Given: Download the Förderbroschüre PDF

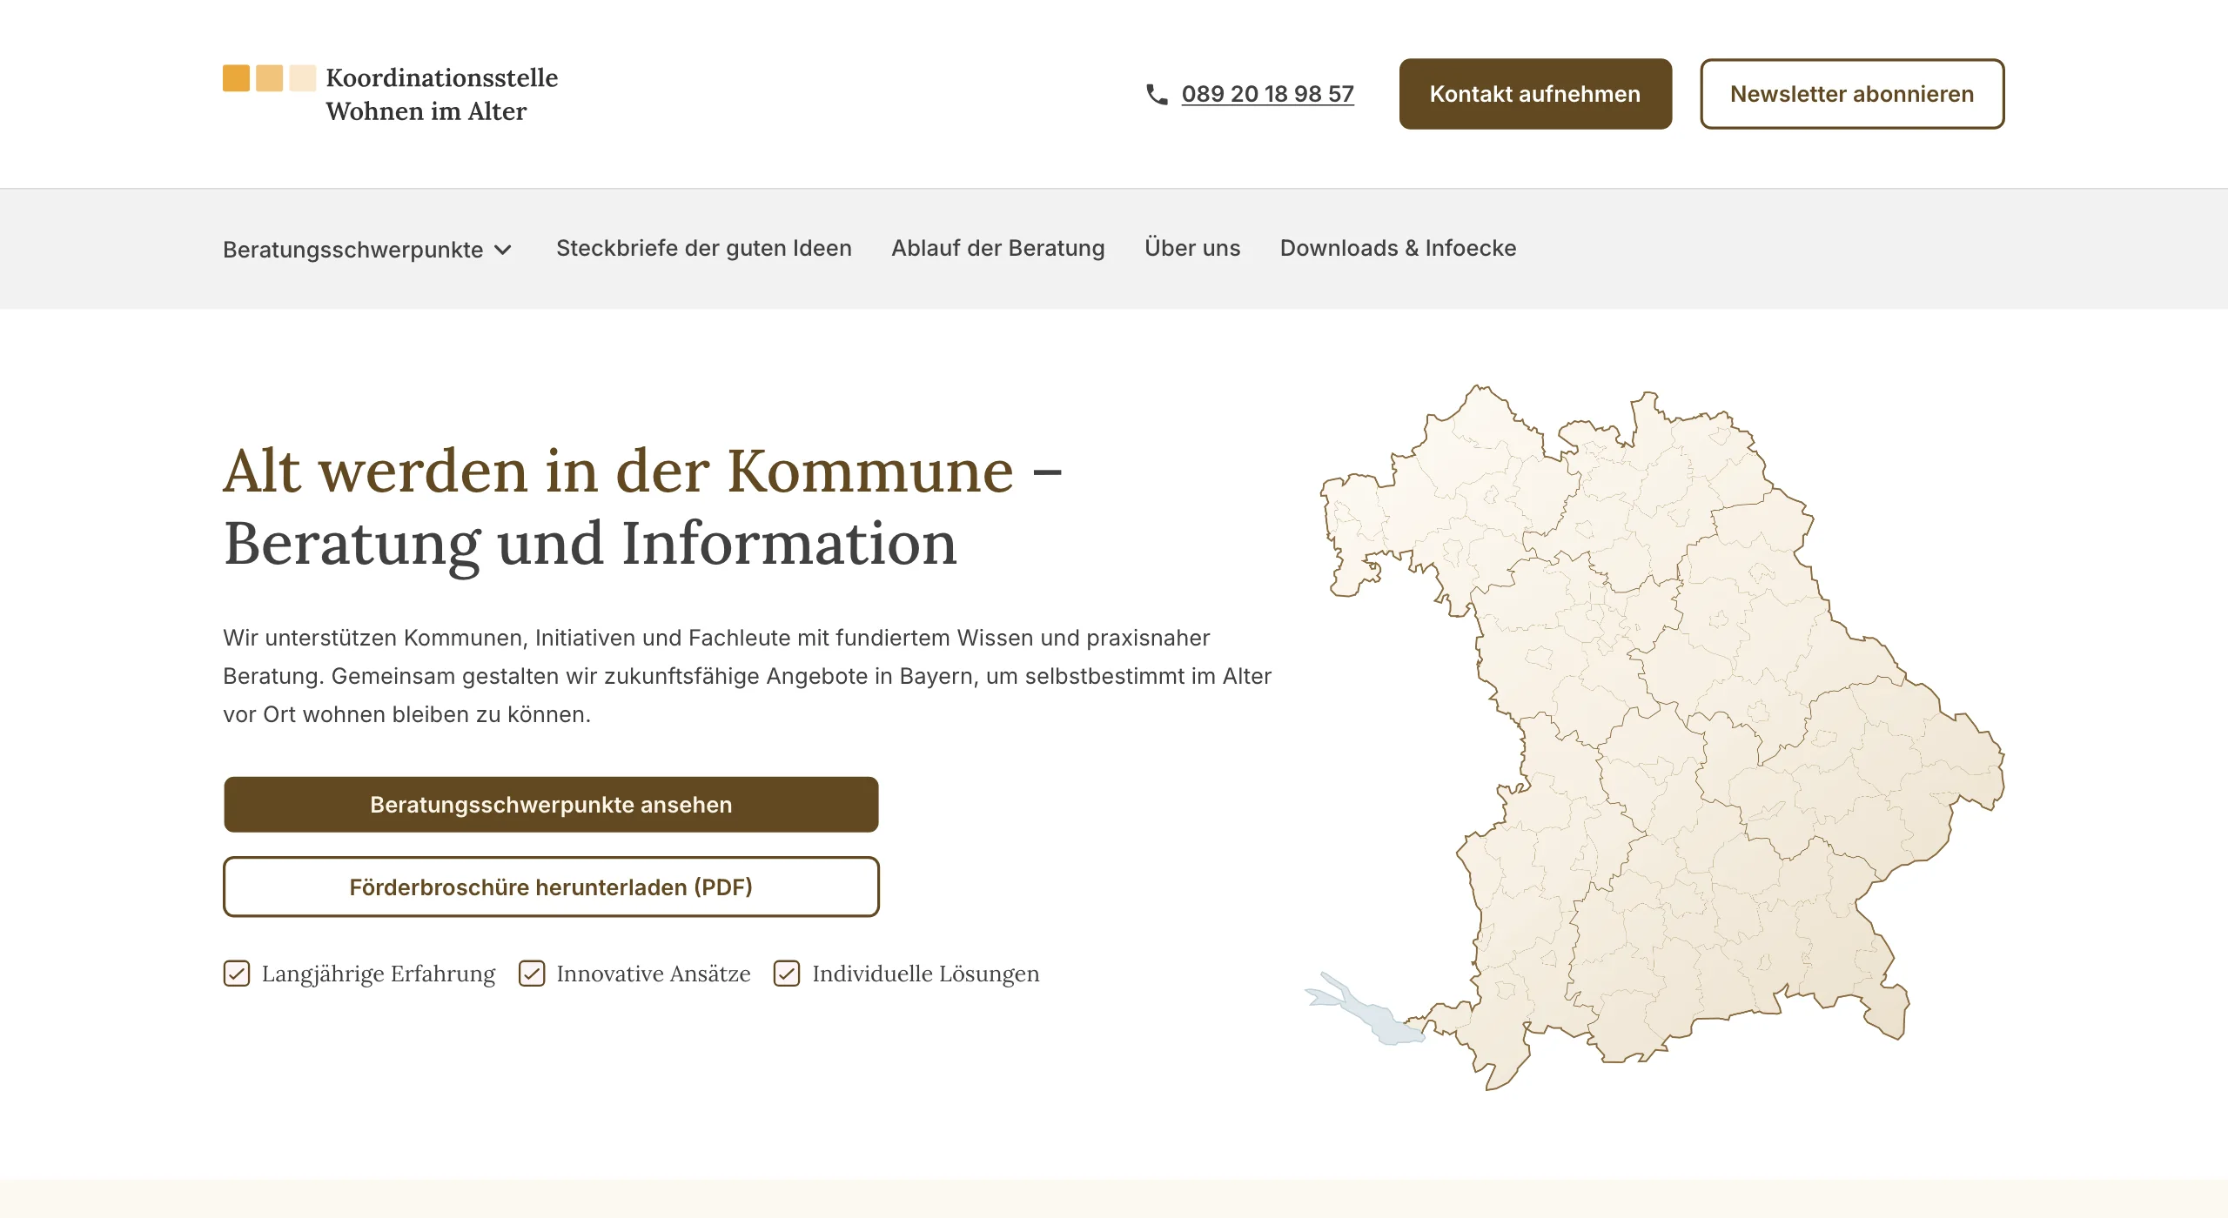Looking at the screenshot, I should 551,887.
